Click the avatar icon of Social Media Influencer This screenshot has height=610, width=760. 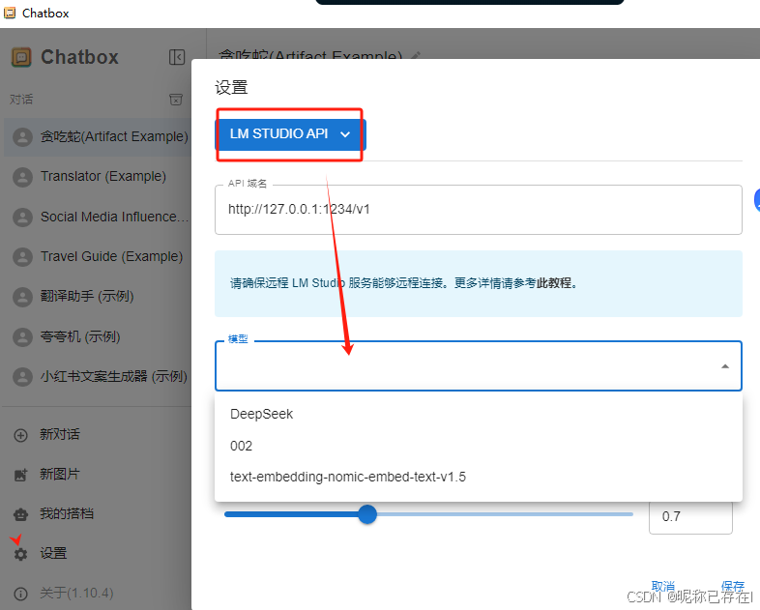click(x=22, y=217)
